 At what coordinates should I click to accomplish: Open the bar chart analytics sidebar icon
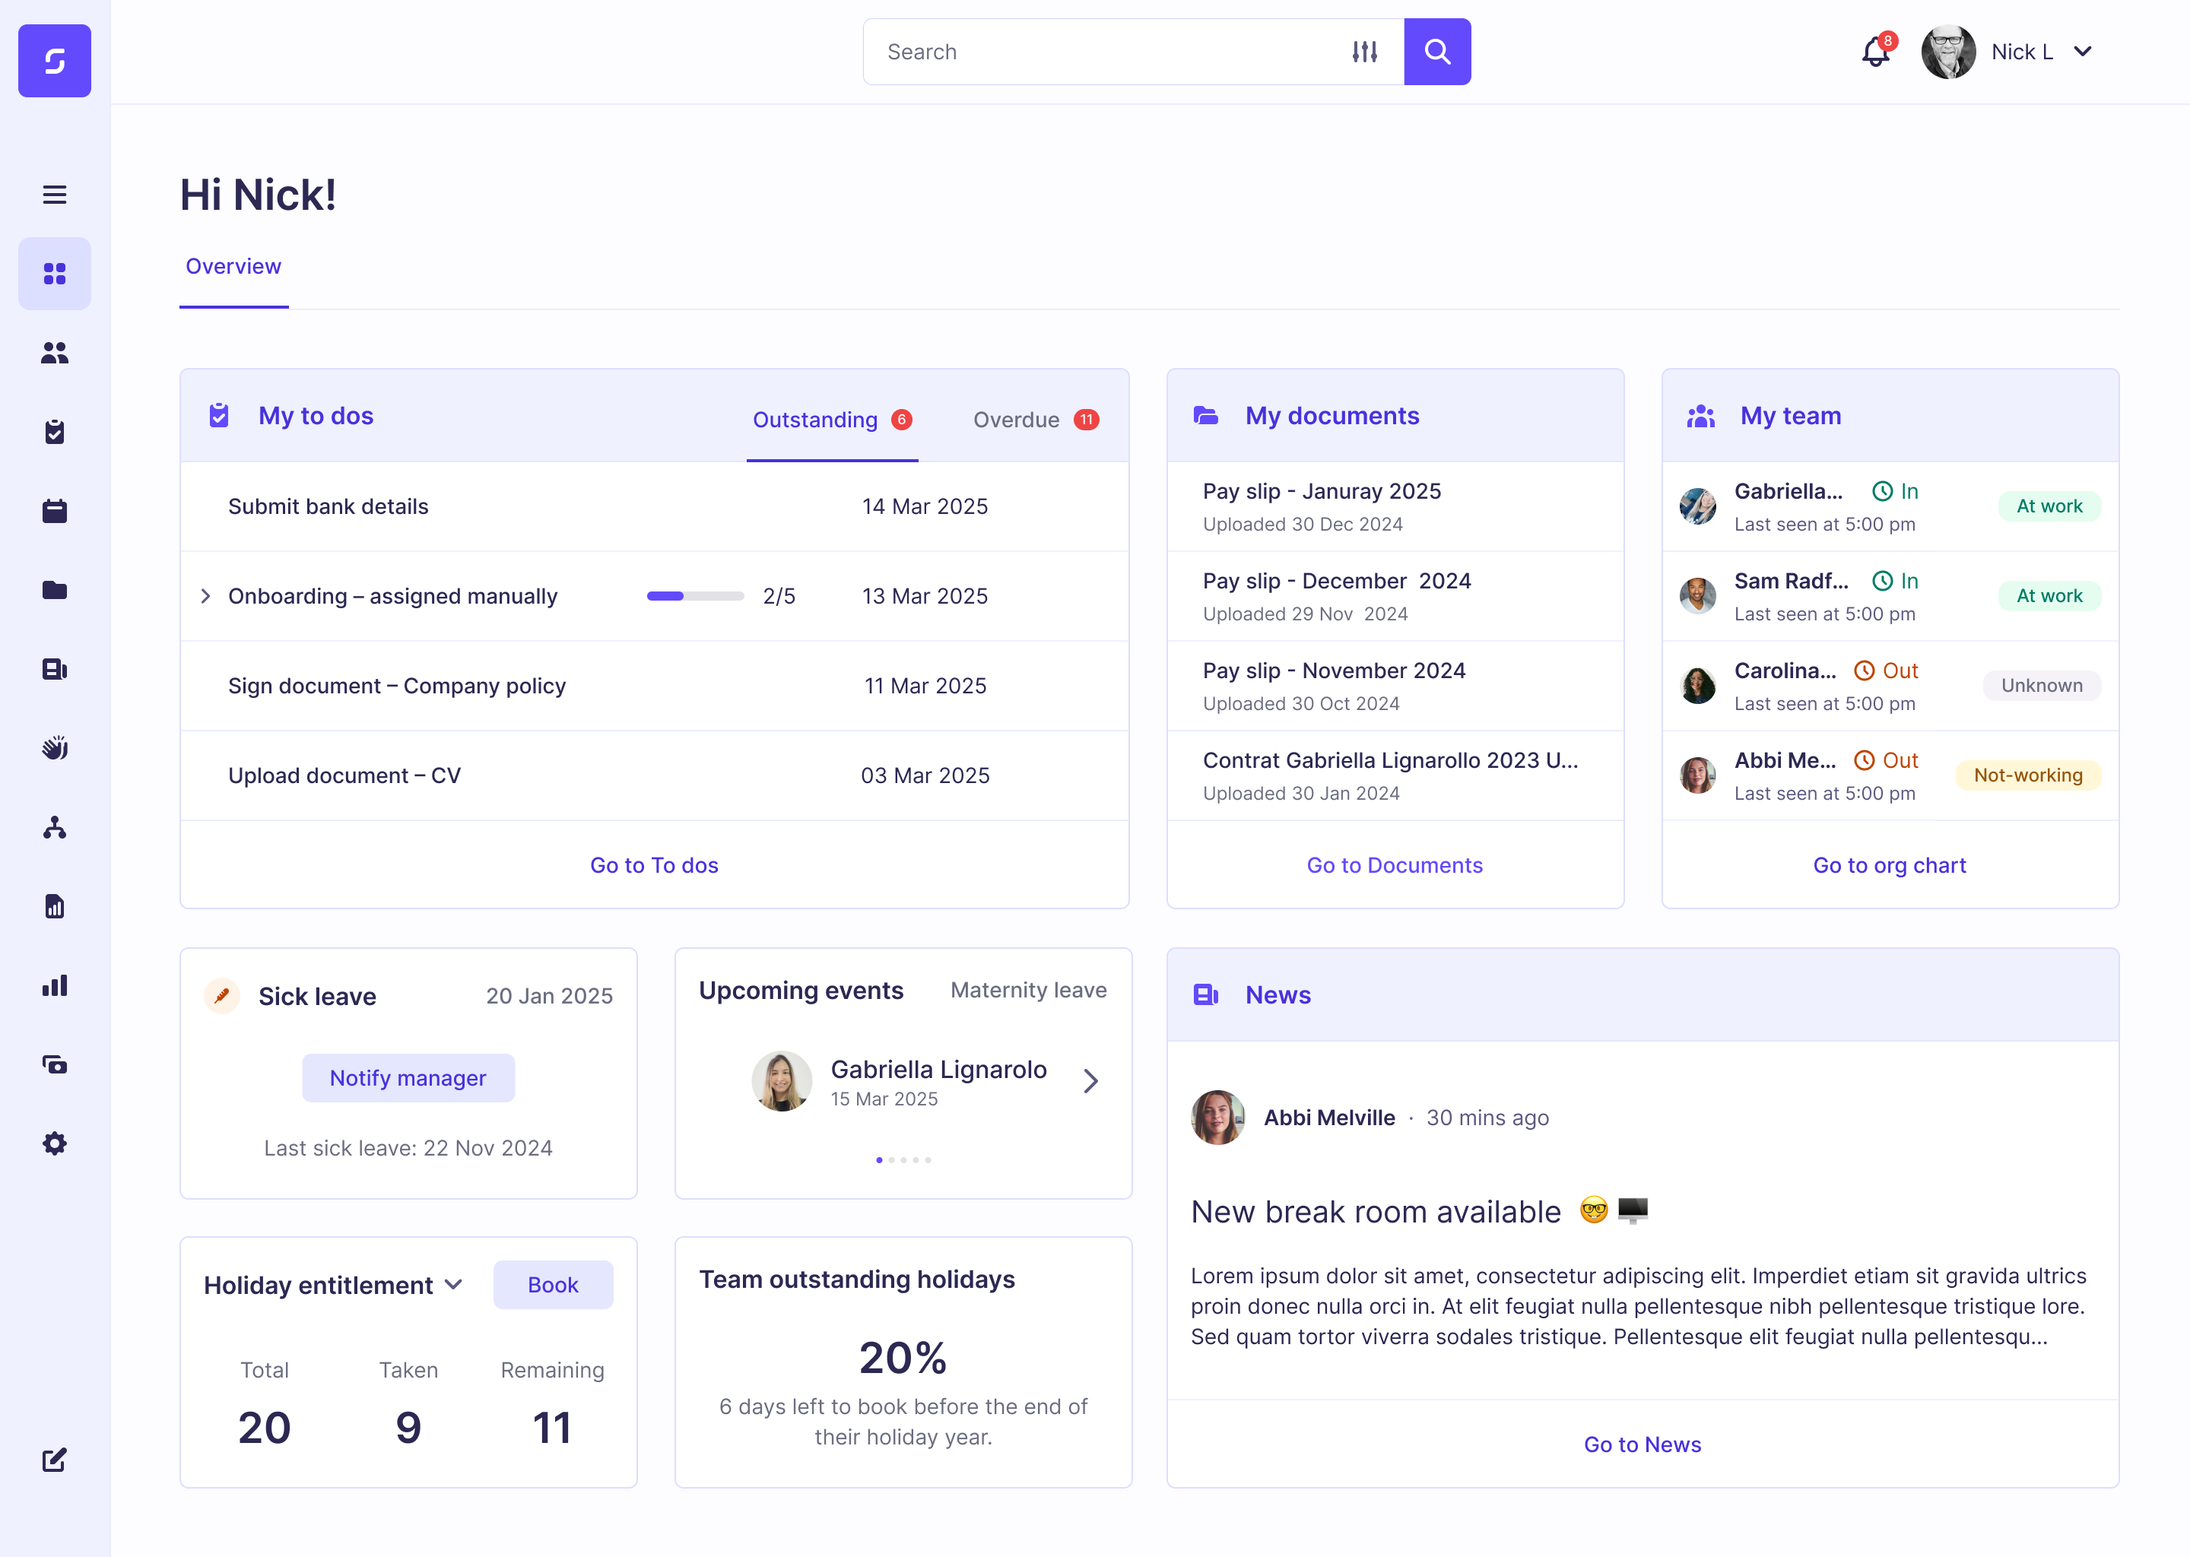[x=55, y=985]
